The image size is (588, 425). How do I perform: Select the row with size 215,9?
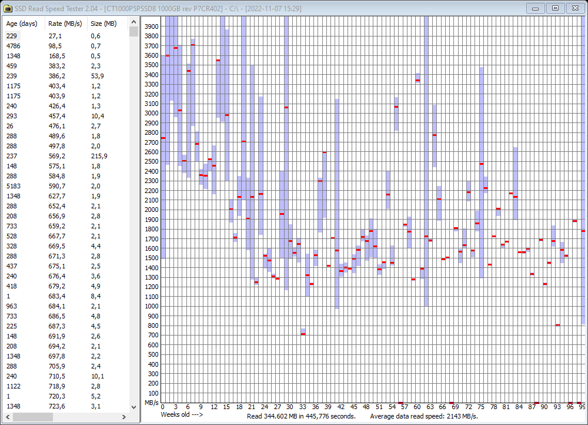coord(66,156)
